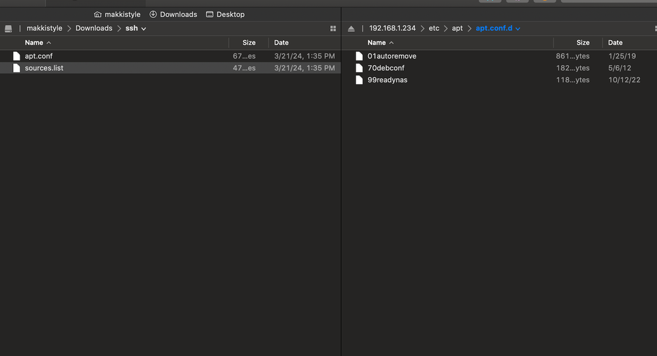This screenshot has height=356, width=657.
Task: Click the local drive icon in left path bar
Action: [x=9, y=28]
